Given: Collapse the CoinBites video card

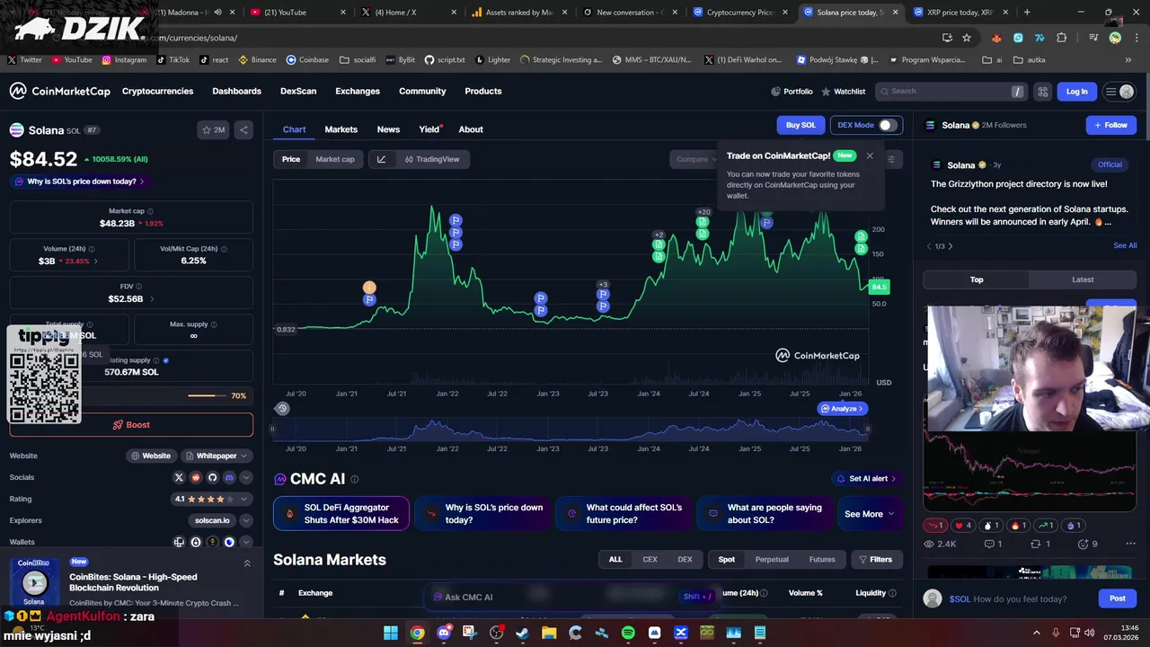Looking at the screenshot, I should point(247,563).
